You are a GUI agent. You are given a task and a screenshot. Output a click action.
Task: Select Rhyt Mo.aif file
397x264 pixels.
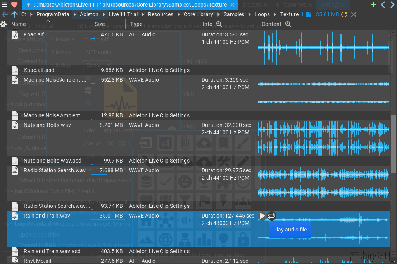coord(38,261)
